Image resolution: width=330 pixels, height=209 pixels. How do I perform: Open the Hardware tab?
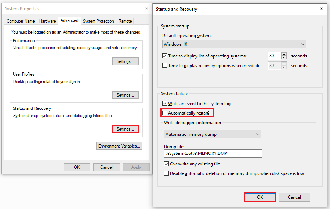pos(48,21)
